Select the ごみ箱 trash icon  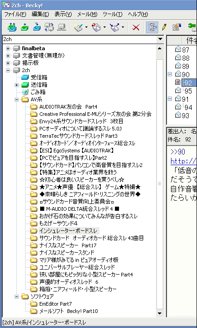pos(25,92)
